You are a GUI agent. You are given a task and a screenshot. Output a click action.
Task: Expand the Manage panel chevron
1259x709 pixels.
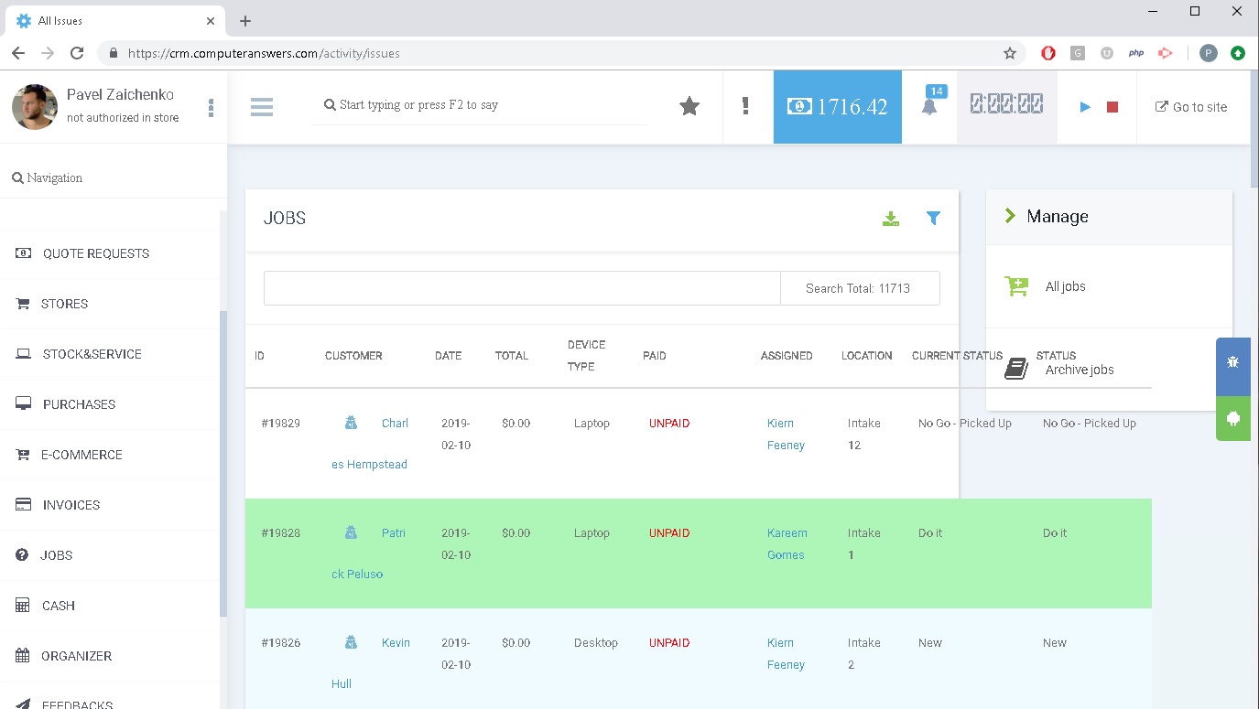[1010, 216]
